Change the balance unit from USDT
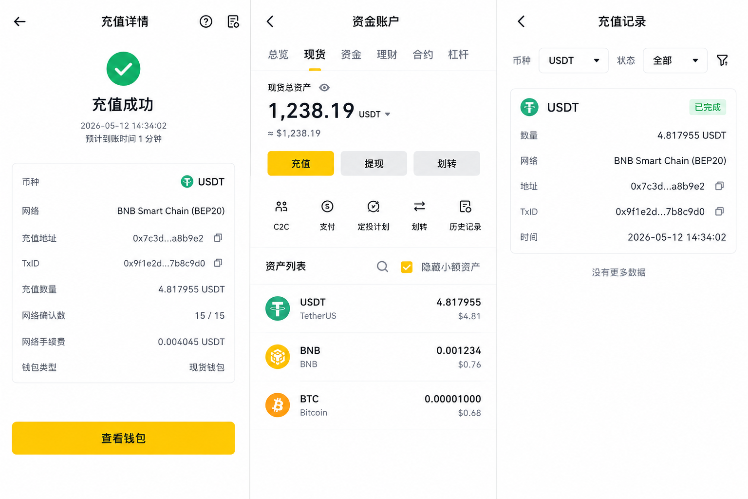 pos(374,115)
